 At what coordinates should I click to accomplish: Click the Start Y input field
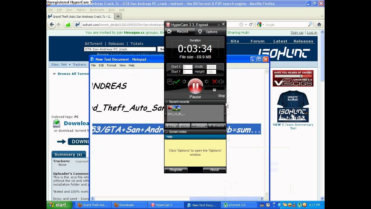[x=188, y=72]
